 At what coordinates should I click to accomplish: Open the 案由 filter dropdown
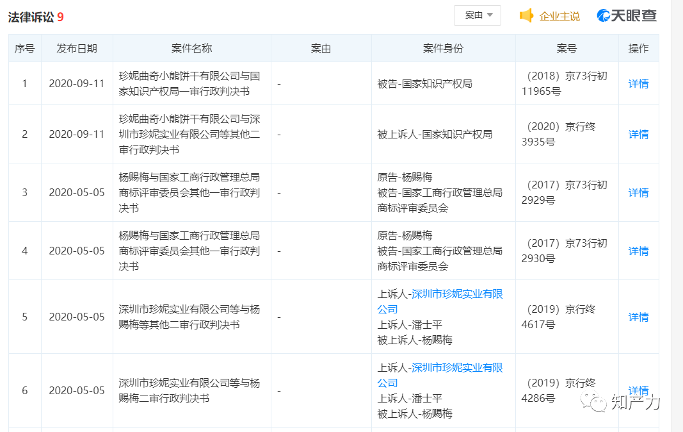[478, 15]
